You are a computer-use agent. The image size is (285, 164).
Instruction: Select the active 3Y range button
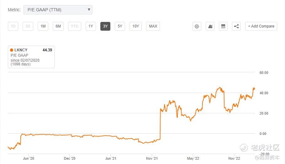[105, 26]
